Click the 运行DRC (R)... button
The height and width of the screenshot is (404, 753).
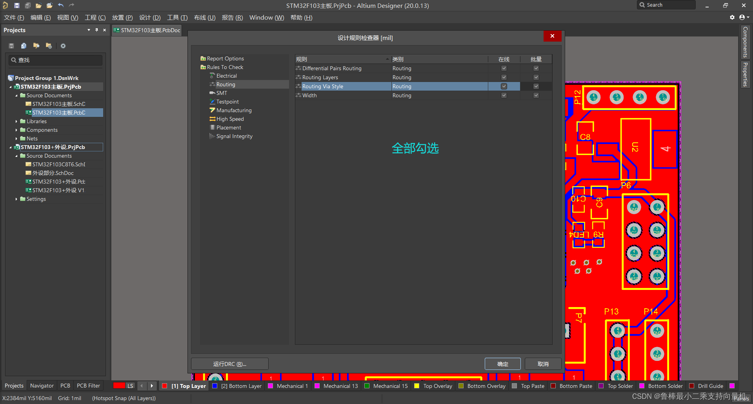(230, 364)
